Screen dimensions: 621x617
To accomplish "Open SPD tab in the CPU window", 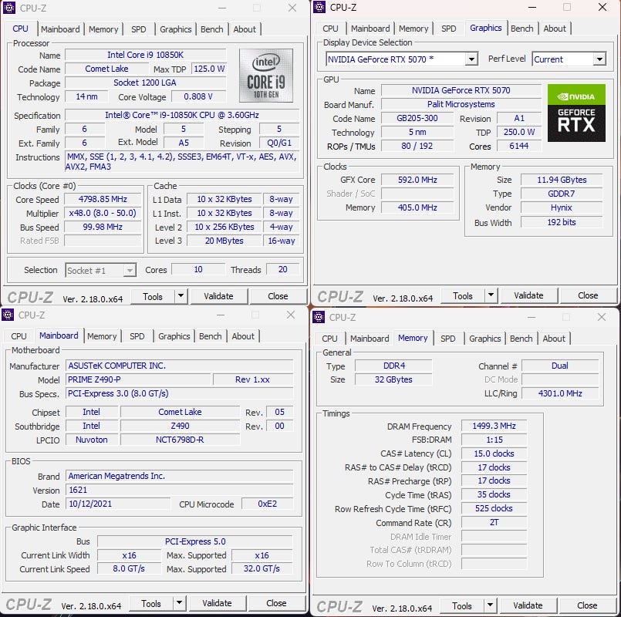I will [x=139, y=29].
